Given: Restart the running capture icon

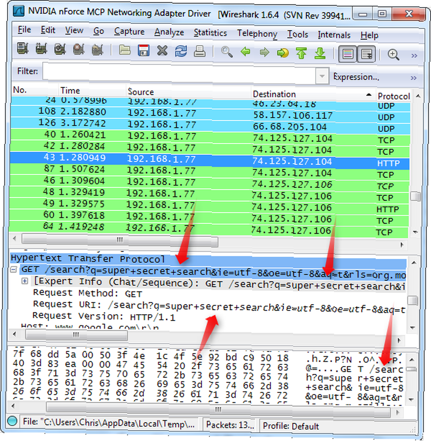Looking at the screenshot, I should pyautogui.click(x=97, y=50).
